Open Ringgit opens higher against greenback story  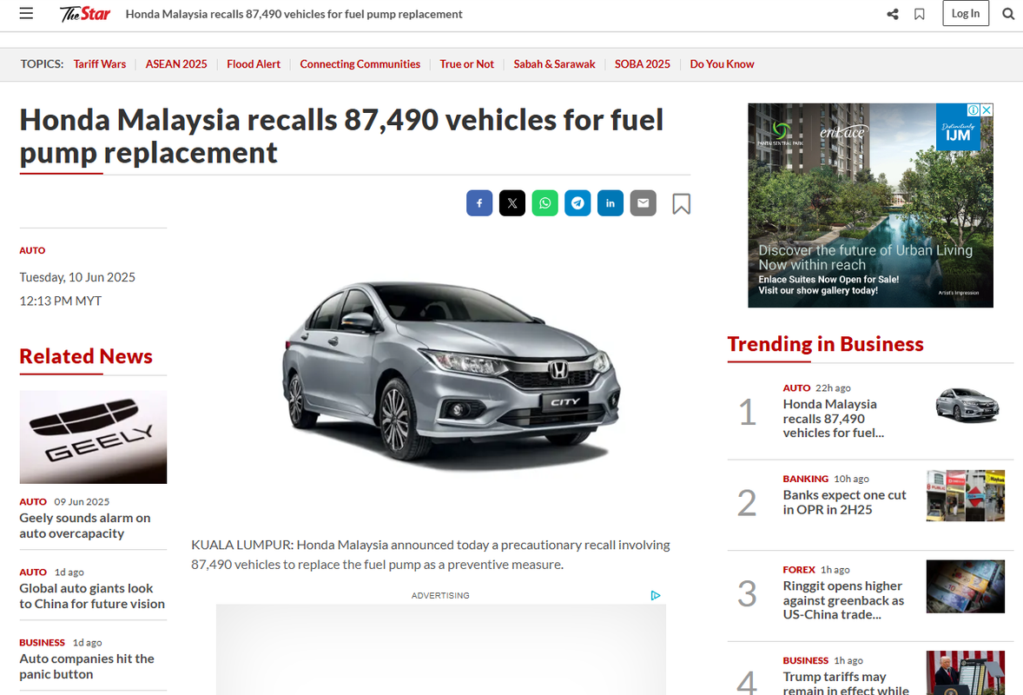tap(843, 599)
